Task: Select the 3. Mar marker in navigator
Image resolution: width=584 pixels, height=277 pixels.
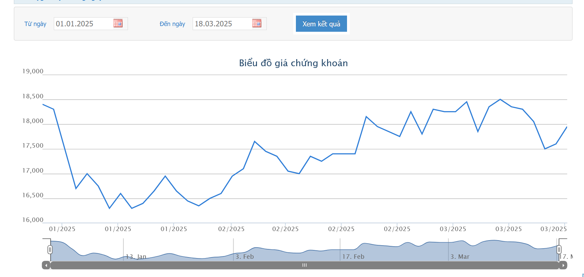Action: [x=460, y=257]
